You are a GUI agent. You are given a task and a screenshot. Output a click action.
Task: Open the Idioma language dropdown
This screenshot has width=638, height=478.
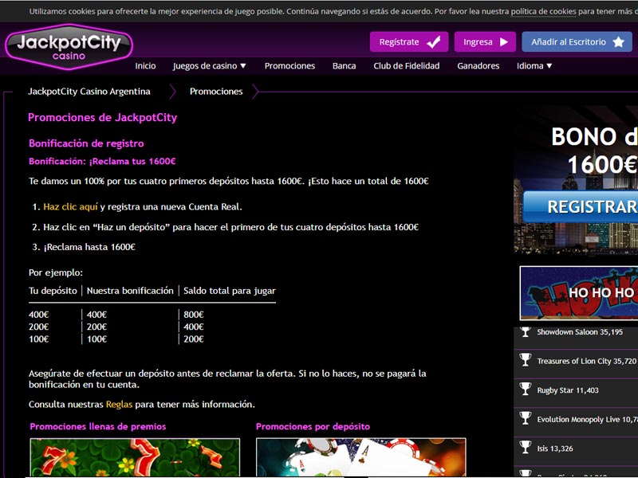534,66
